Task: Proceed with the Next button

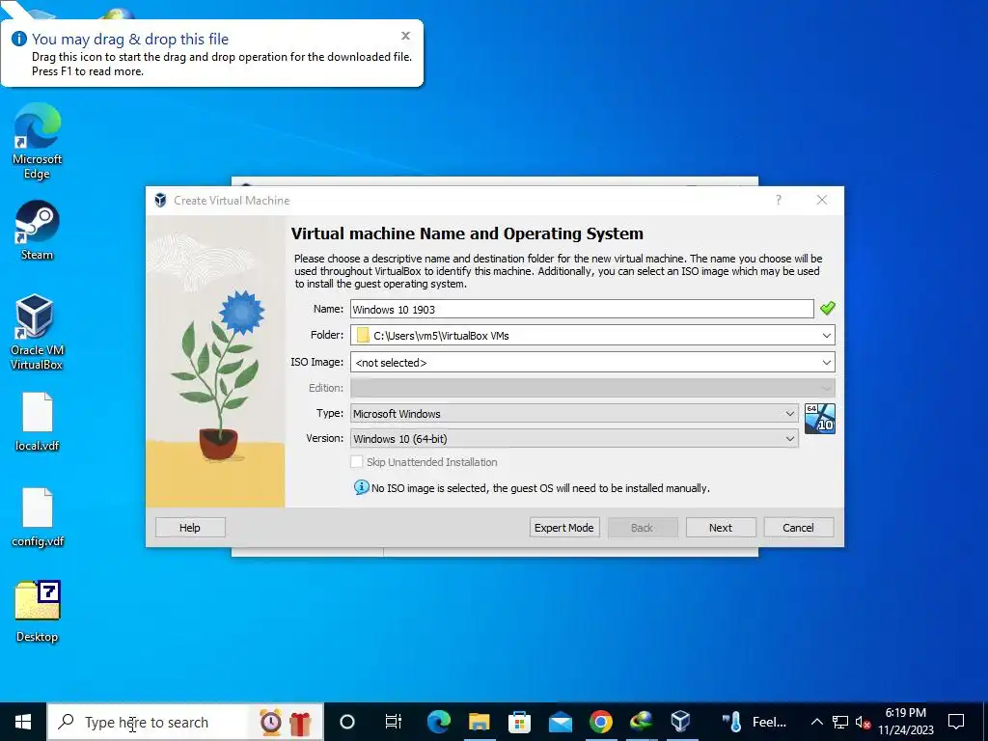Action: pos(720,528)
